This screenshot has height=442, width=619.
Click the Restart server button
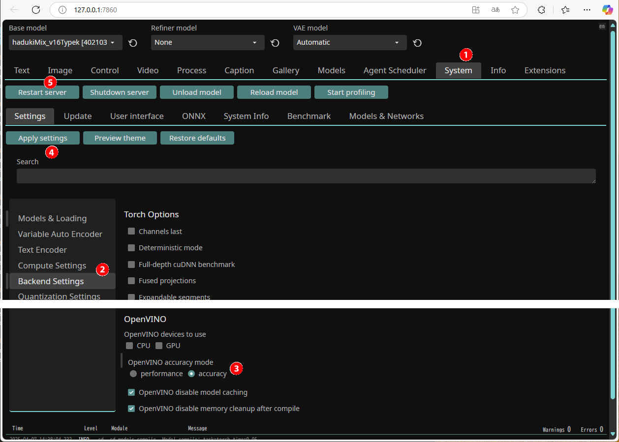tap(42, 92)
